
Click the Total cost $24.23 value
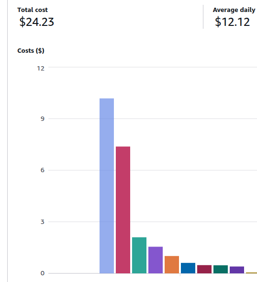pos(36,22)
